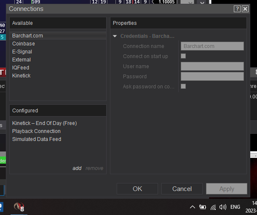Select IQFeed in the Available list
The height and width of the screenshot is (215, 257).
21,68
